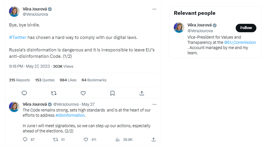The width and height of the screenshot is (268, 151).
Task: Like the follow-up tweet with 411 likes
Action: (86, 139)
